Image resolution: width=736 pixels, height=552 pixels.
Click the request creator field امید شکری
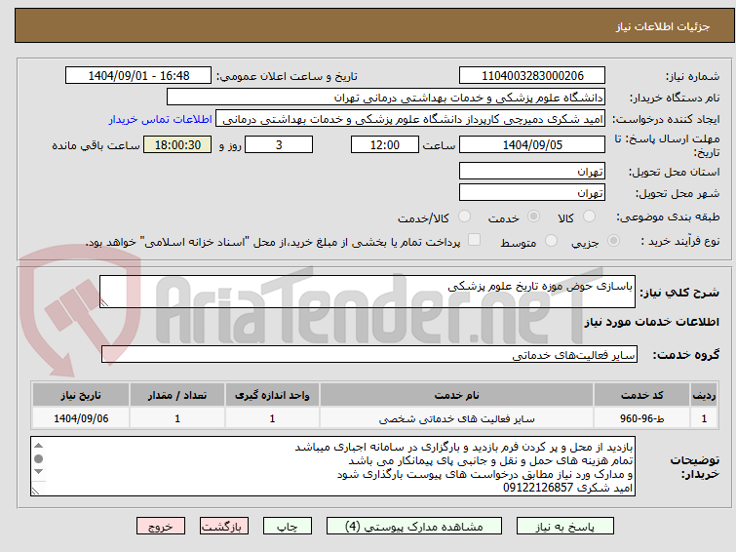pyautogui.click(x=410, y=119)
